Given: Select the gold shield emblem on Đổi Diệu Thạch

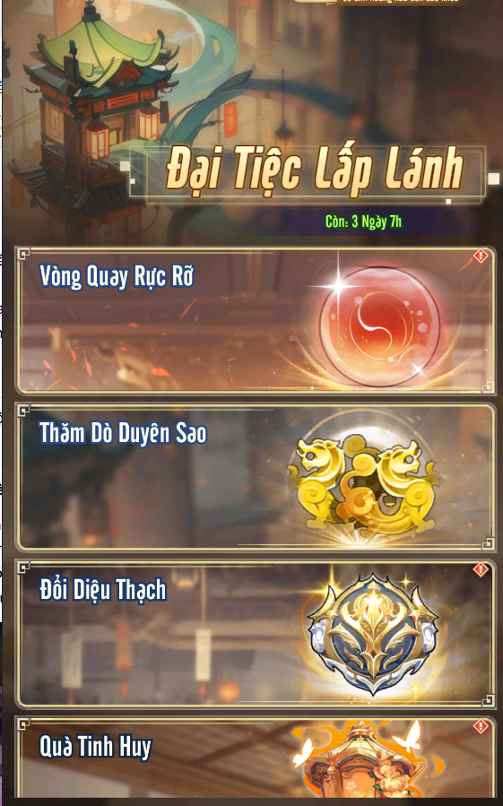Looking at the screenshot, I should [372, 634].
